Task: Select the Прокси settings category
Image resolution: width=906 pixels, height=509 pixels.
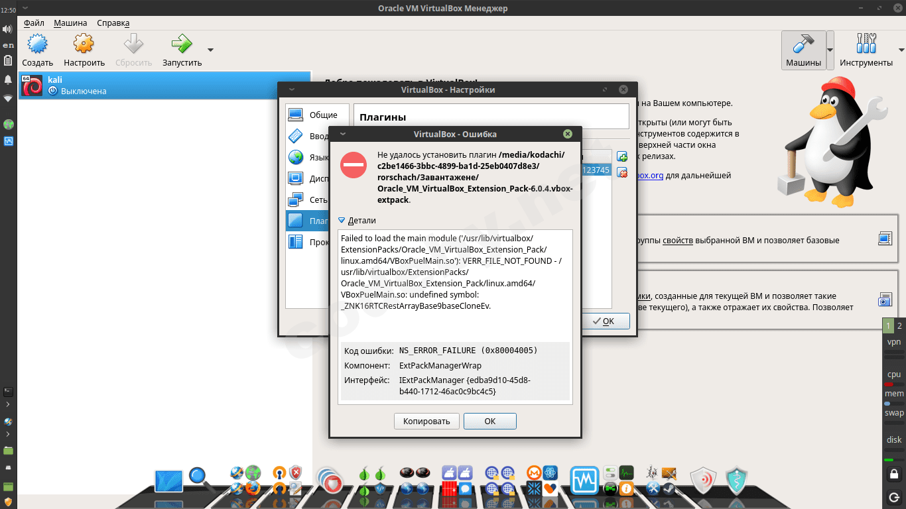Action: click(307, 242)
